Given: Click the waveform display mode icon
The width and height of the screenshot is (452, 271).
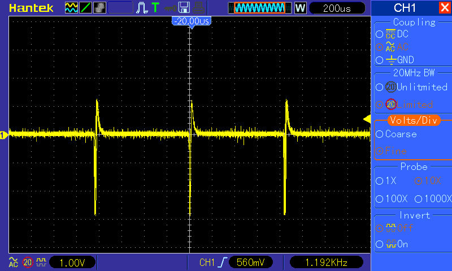Looking at the screenshot, I should tap(71, 8).
